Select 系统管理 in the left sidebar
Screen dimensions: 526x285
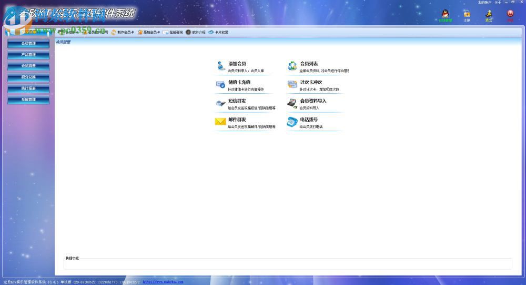(28, 100)
